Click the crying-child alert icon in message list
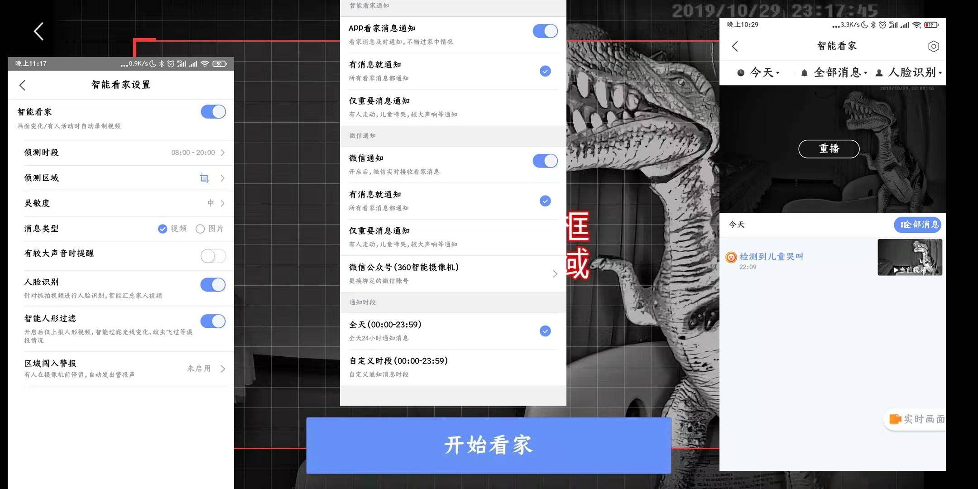The image size is (978, 489). click(x=731, y=257)
